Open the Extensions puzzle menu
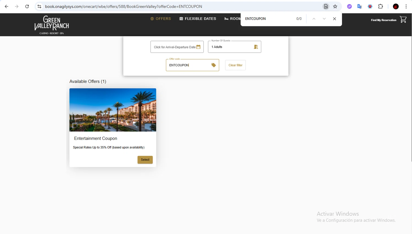 click(380, 6)
